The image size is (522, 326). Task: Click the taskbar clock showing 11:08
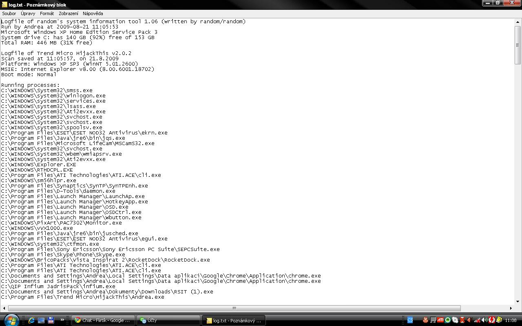(511, 320)
